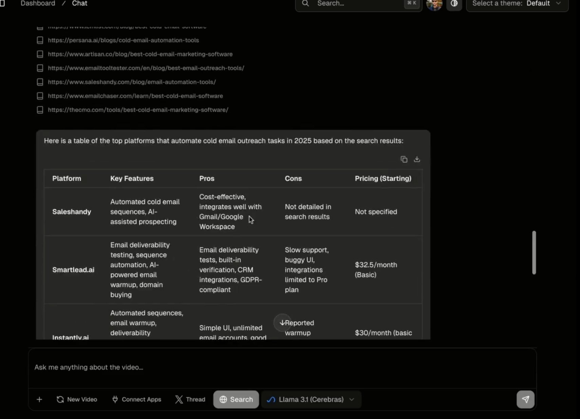Open emailchaser.com best-cold-email-software link
This screenshot has width=580, height=419.
coord(135,96)
